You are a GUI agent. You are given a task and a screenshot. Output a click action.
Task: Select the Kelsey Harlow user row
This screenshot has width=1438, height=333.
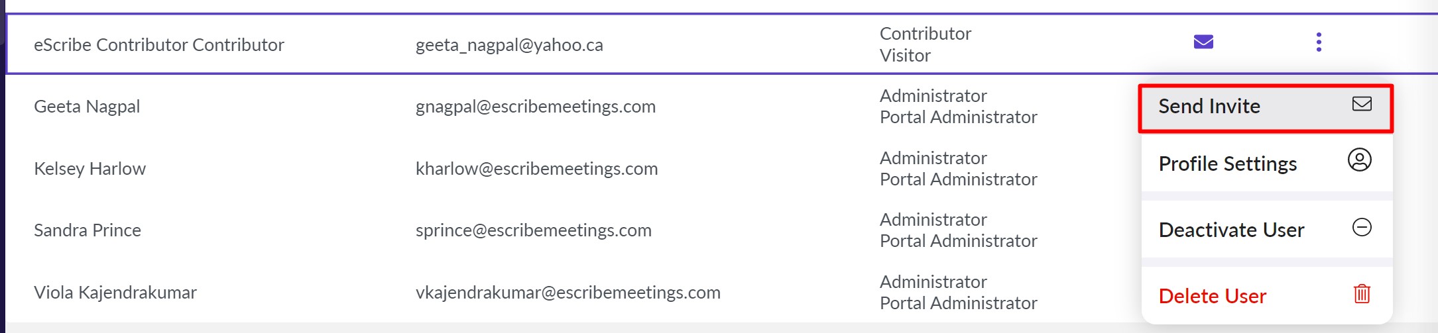coord(90,169)
